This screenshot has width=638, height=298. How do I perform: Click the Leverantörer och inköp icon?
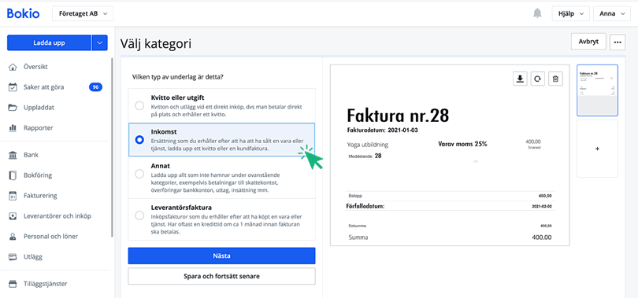coord(13,216)
